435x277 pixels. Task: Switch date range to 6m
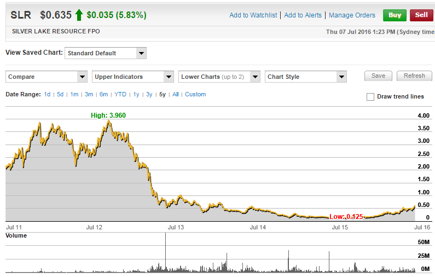click(104, 95)
